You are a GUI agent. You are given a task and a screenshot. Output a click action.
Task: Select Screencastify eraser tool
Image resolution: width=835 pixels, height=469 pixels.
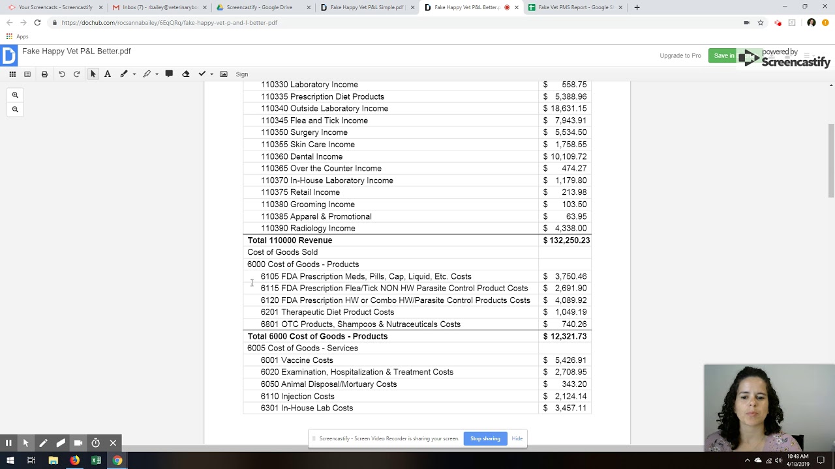tap(61, 443)
